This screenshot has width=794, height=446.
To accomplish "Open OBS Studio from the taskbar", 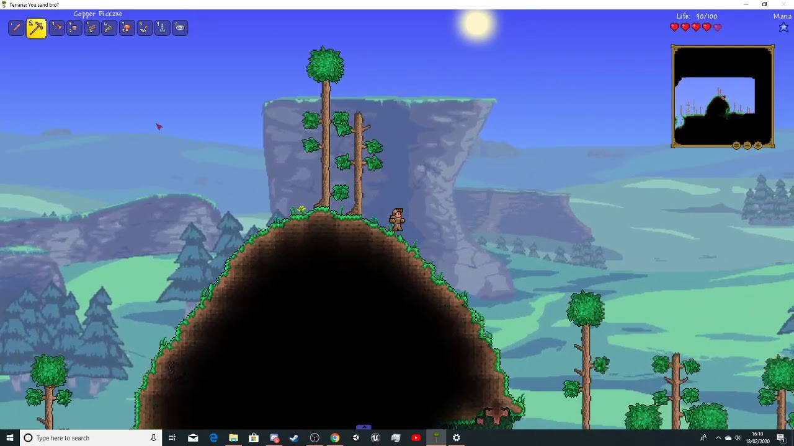I will (314, 438).
